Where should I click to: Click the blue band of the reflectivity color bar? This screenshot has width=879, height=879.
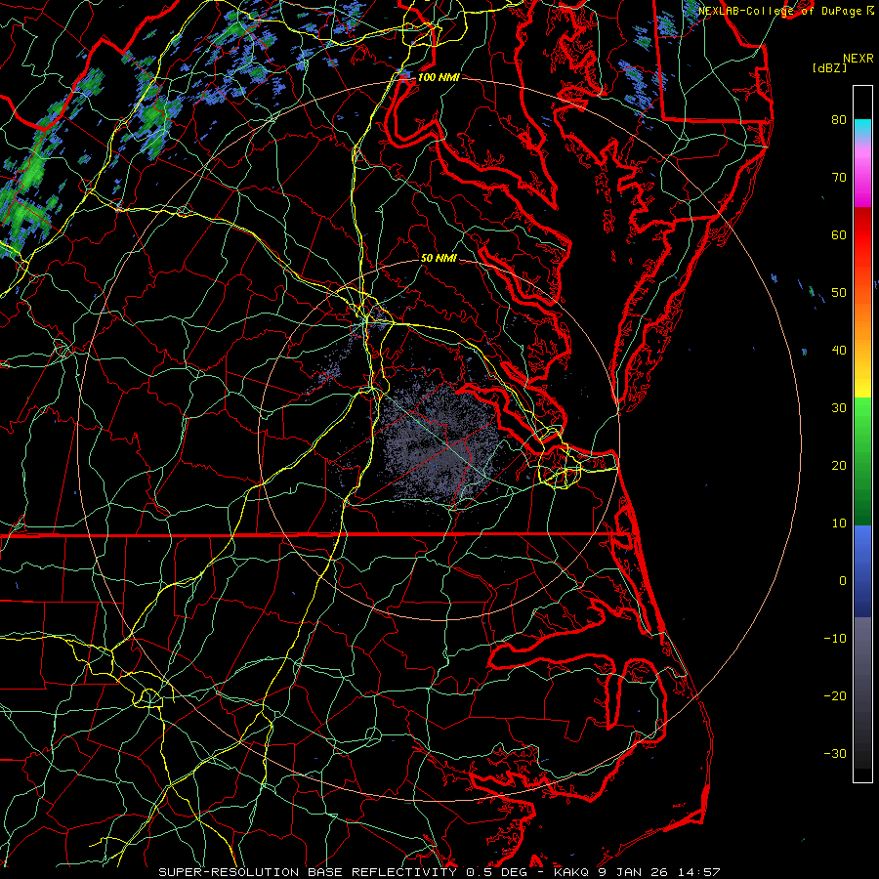862,569
